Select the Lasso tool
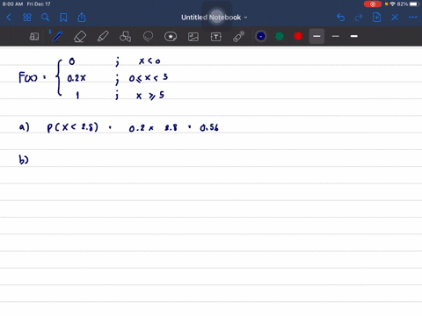422x316 pixels. pyautogui.click(x=148, y=37)
